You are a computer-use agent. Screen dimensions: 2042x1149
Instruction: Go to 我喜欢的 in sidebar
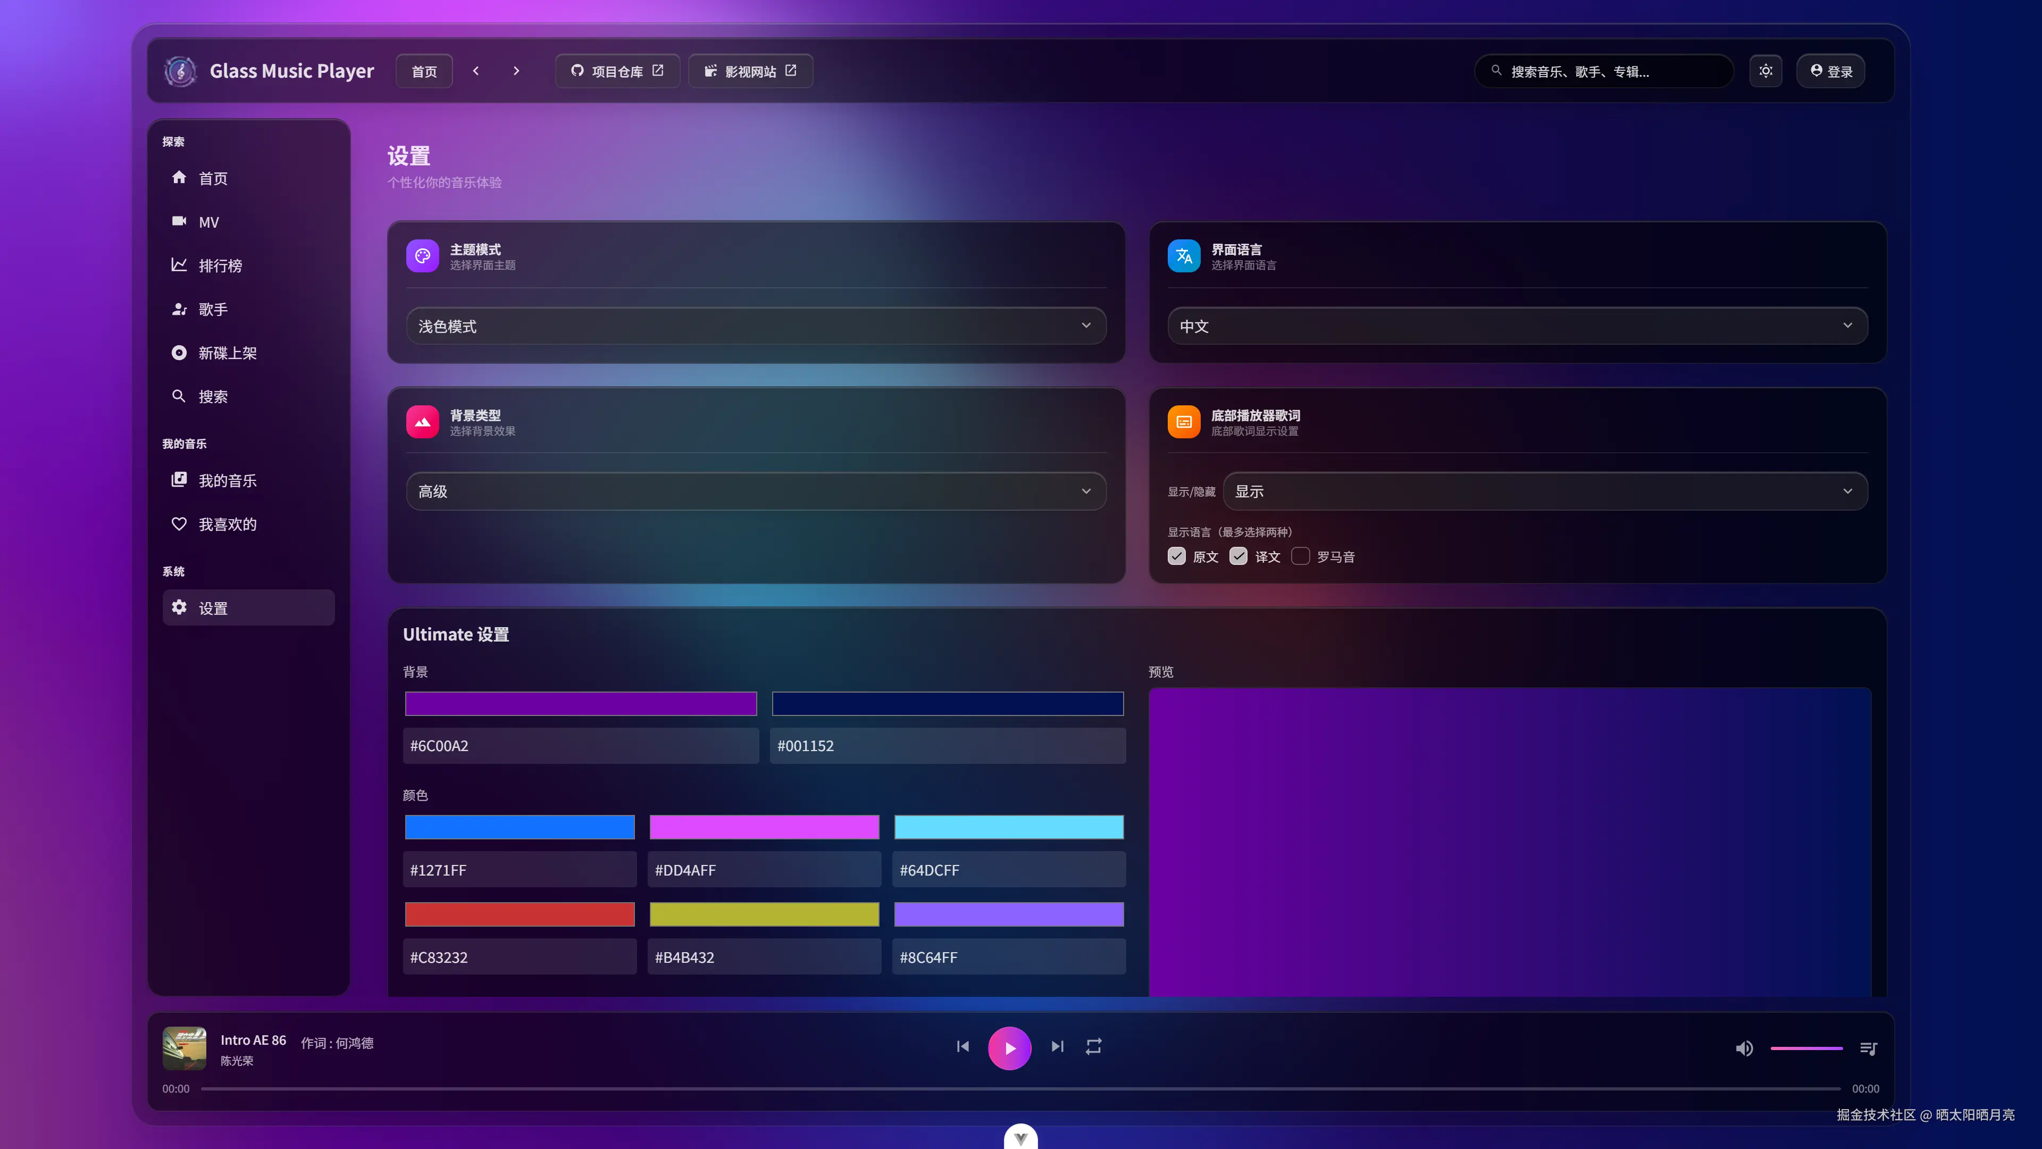[x=227, y=524]
